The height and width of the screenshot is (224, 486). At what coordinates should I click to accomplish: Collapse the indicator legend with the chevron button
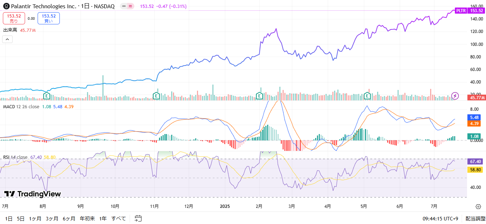(7, 39)
